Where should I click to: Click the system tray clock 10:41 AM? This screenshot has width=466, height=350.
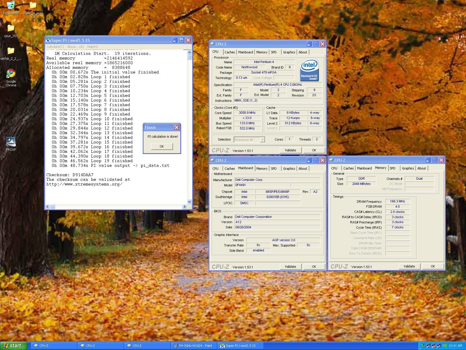pyautogui.click(x=455, y=346)
